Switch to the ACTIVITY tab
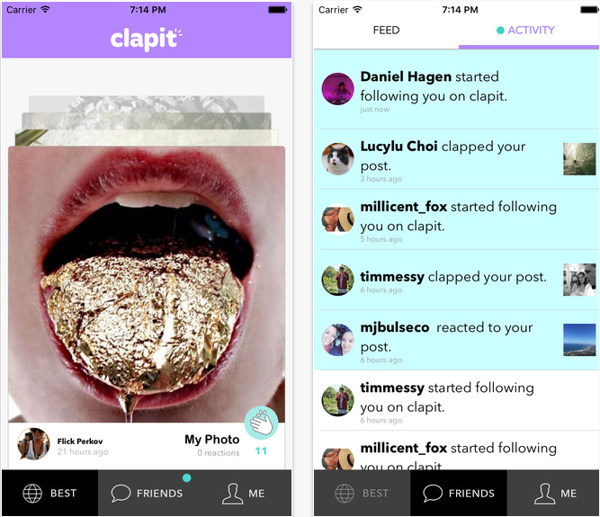Screen dimensions: 600x517 (x=529, y=31)
